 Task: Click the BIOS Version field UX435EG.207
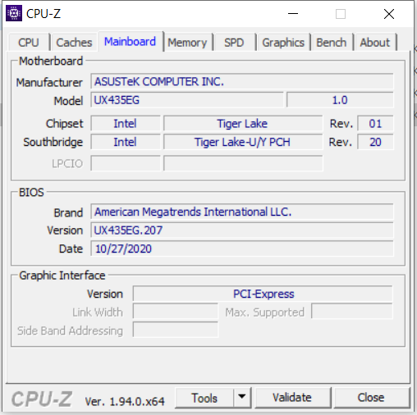click(x=242, y=230)
